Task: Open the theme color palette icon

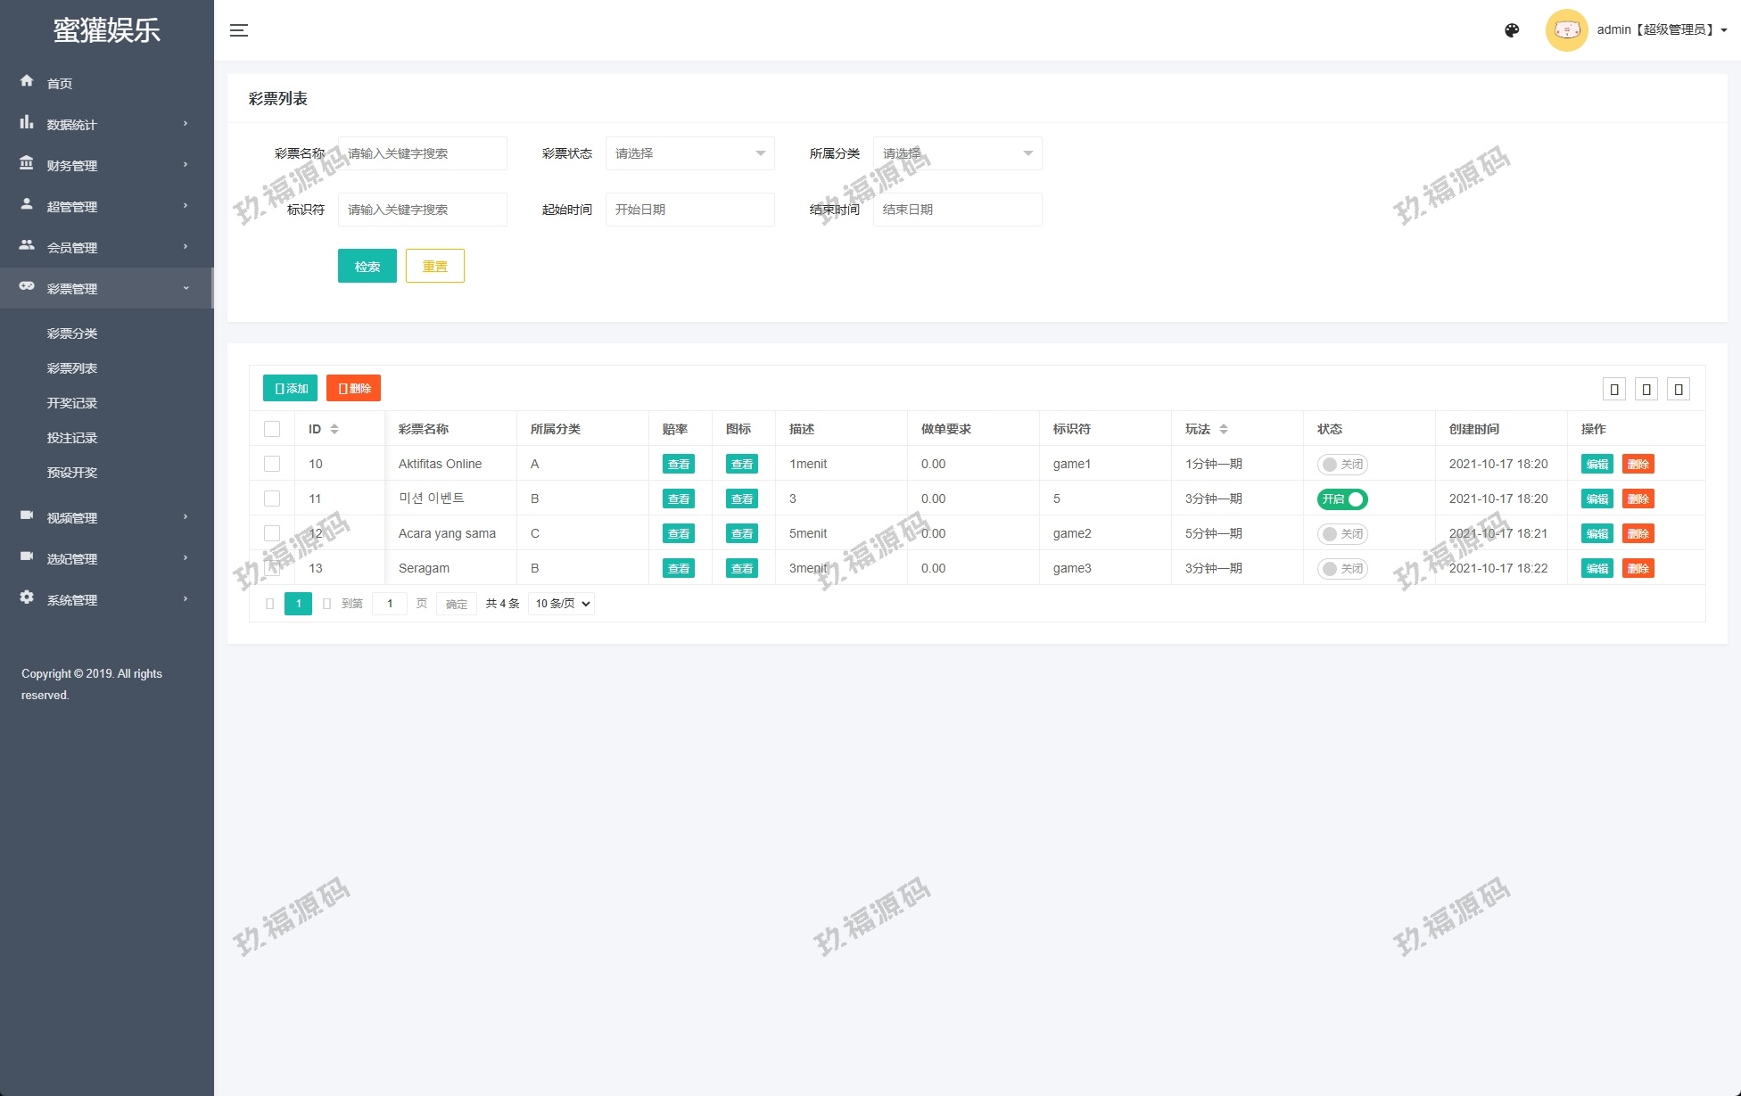Action: click(1512, 30)
